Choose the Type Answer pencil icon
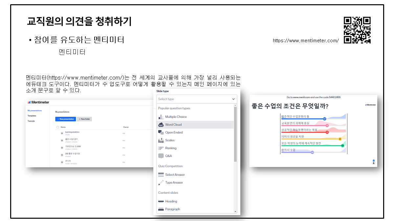This screenshot has width=394, height=221. (x=161, y=183)
